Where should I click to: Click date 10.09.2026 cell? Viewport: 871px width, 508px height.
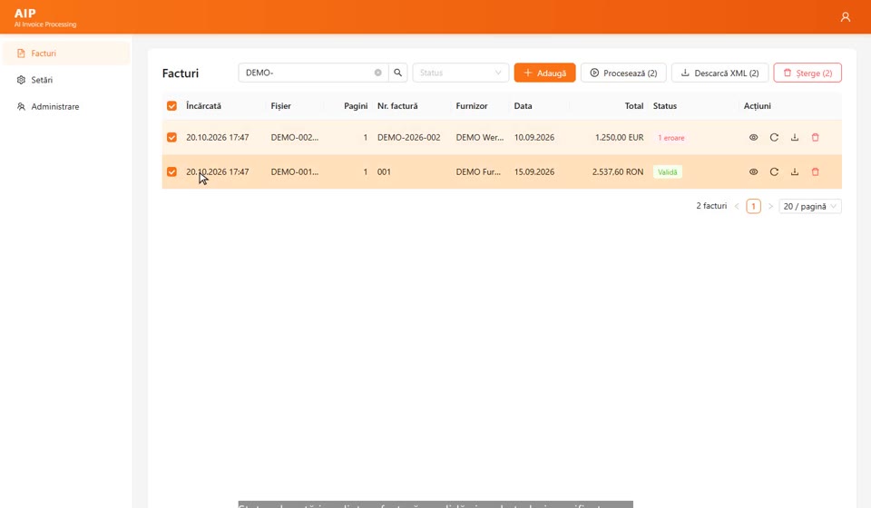pyautogui.click(x=533, y=138)
